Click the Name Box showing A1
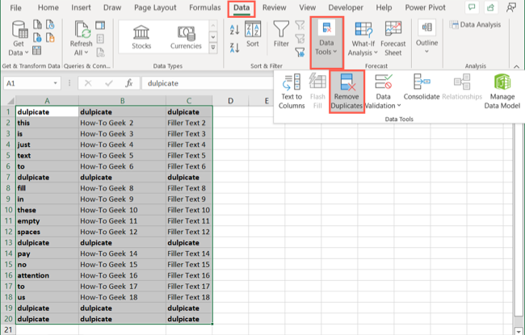The width and height of the screenshot is (525, 335). click(28, 83)
